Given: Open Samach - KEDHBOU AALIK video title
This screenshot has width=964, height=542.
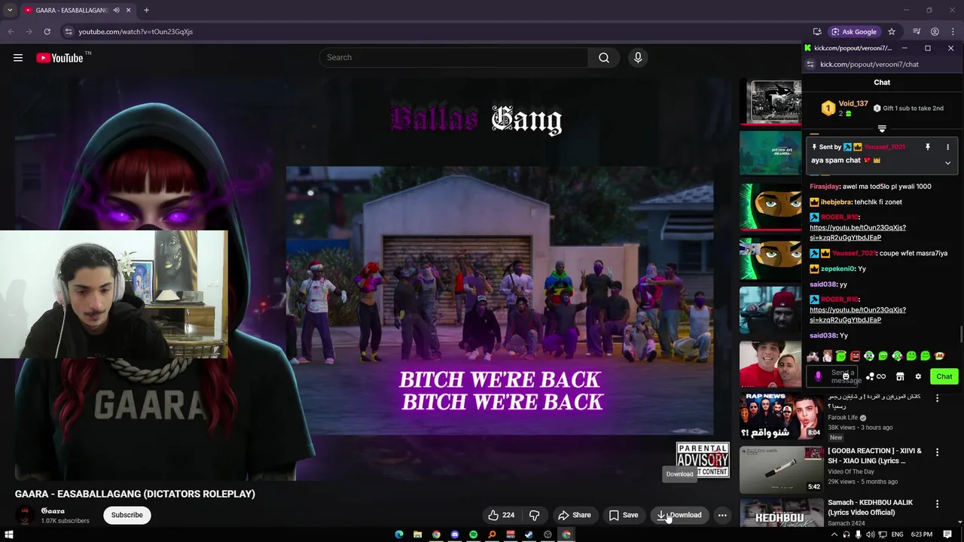Looking at the screenshot, I should [870, 507].
